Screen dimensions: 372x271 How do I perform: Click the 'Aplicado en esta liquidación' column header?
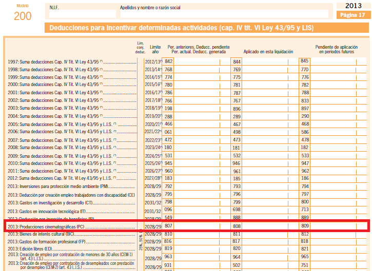click(268, 52)
